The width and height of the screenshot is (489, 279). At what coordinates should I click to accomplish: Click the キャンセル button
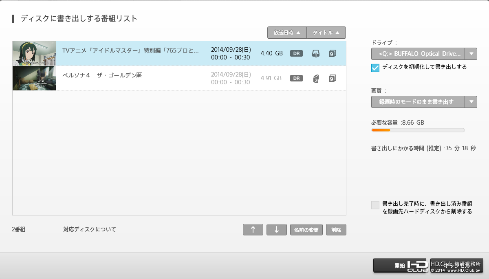tap(457, 265)
